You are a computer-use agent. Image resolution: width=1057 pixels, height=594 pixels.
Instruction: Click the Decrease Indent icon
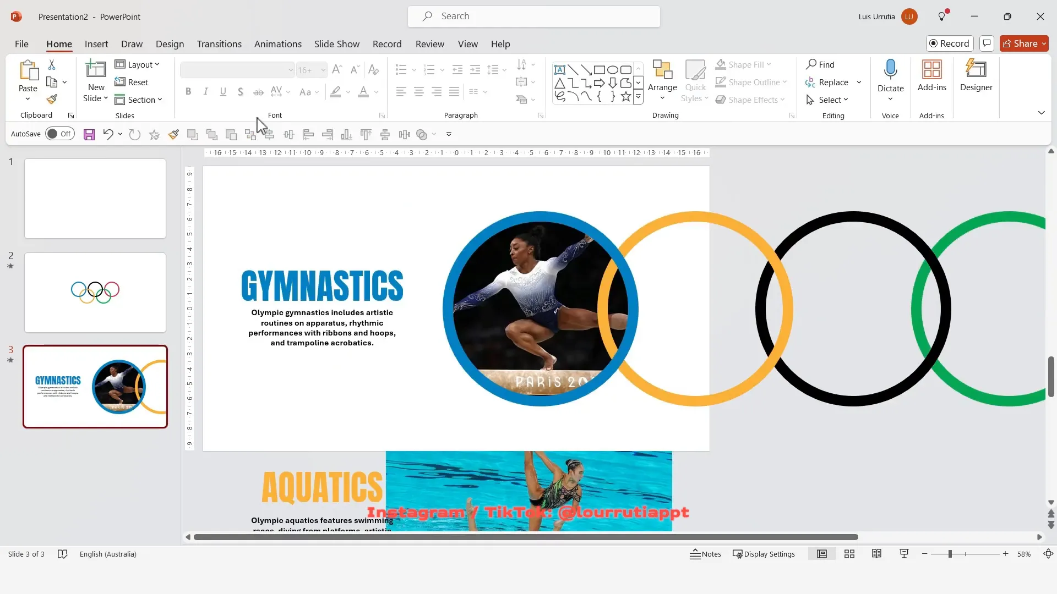pos(457,69)
